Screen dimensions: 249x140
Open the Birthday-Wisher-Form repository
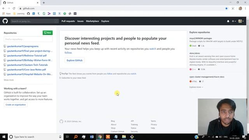pos(30,60)
